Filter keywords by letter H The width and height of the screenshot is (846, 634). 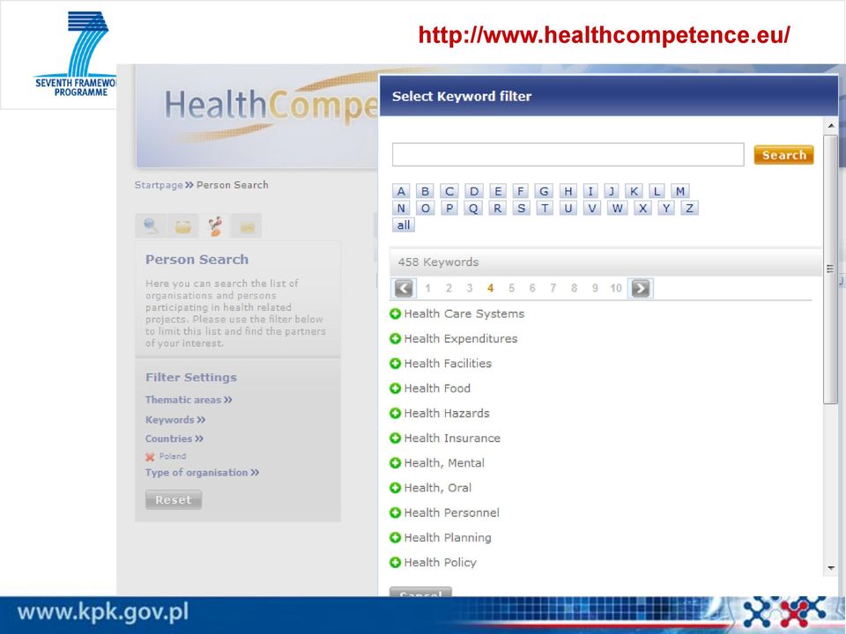[x=568, y=191]
